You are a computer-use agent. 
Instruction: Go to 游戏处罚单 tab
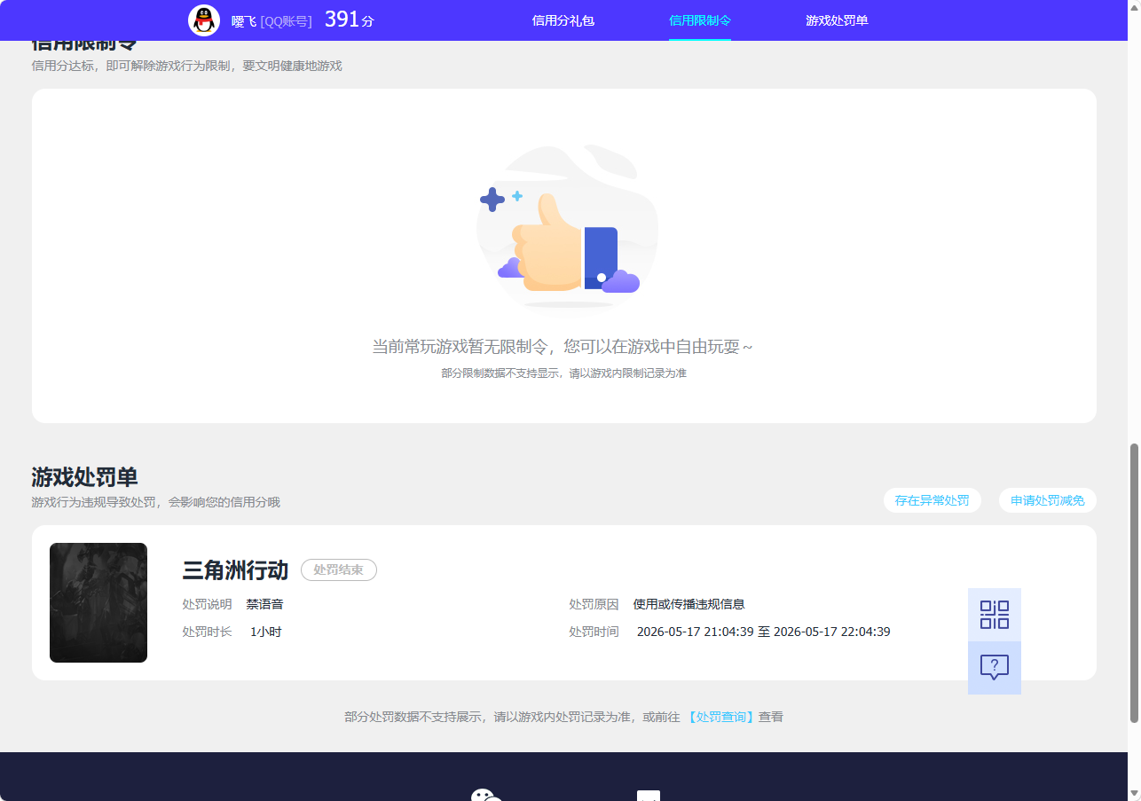click(837, 20)
